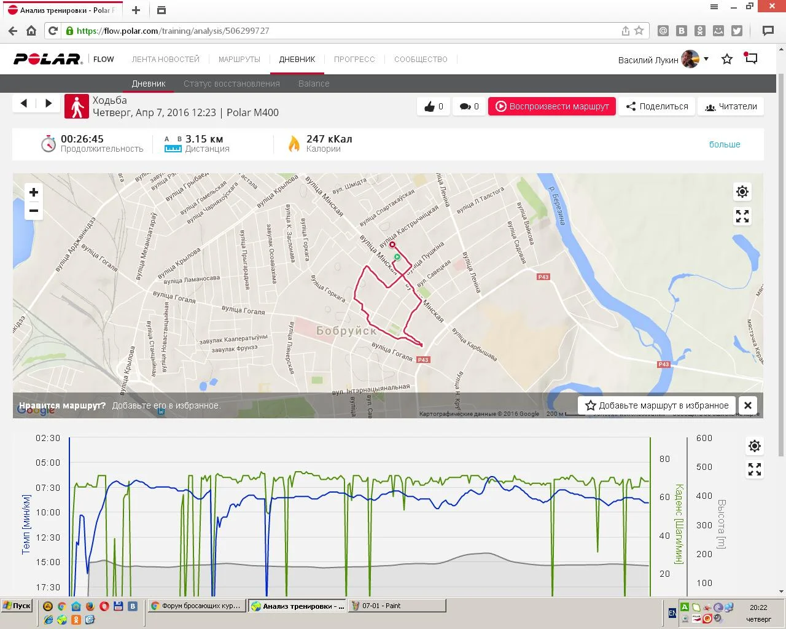Open comments on this training
This screenshot has width=786, height=629.
click(469, 106)
